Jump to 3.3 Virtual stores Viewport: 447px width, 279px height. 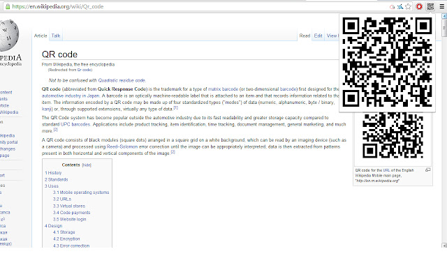[69, 206]
